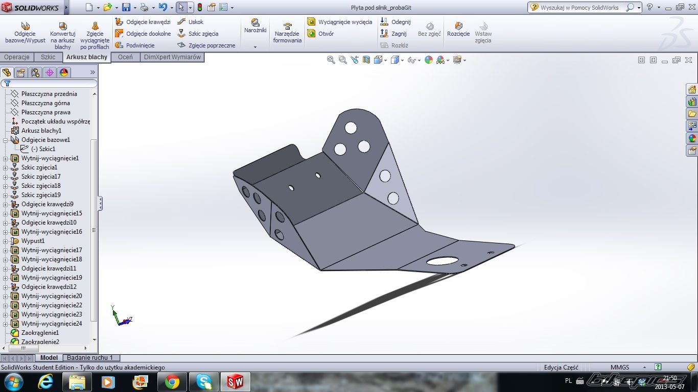
Task: Apply the Zagnij (fold) tool
Action: 393,34
